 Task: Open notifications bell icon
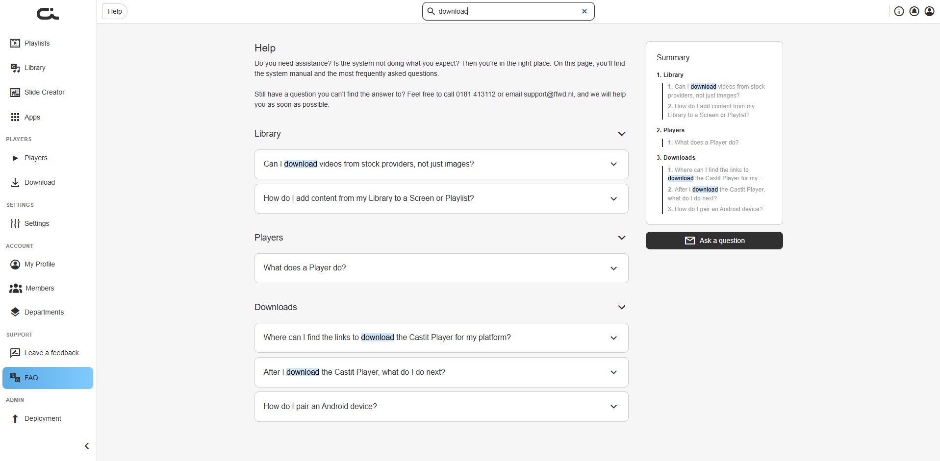coord(914,11)
